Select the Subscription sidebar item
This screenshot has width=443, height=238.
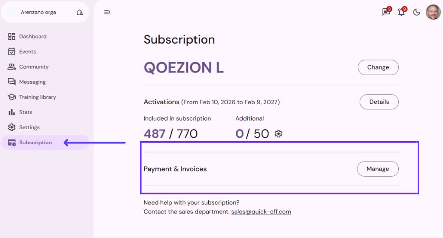tap(35, 143)
